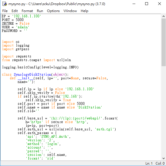
Task: Click the self.auth_url urljoin line
Action: (67, 129)
